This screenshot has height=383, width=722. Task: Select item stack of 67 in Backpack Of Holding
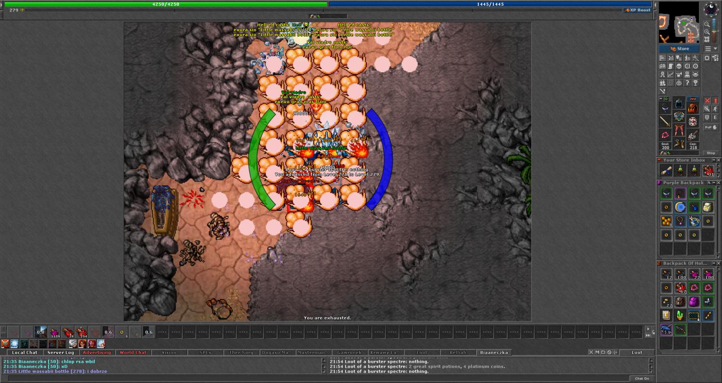coord(680,288)
